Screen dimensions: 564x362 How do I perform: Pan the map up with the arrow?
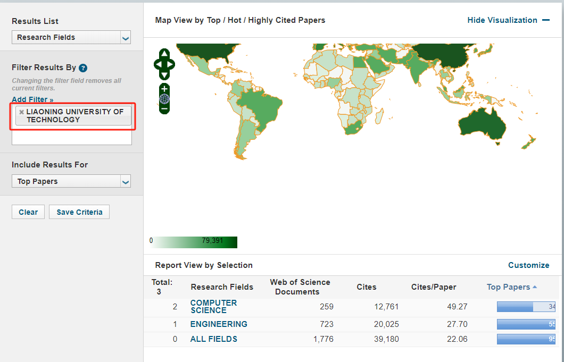[164, 54]
